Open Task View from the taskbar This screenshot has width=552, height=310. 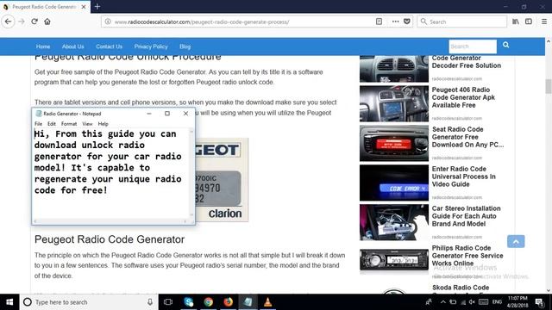168,302
